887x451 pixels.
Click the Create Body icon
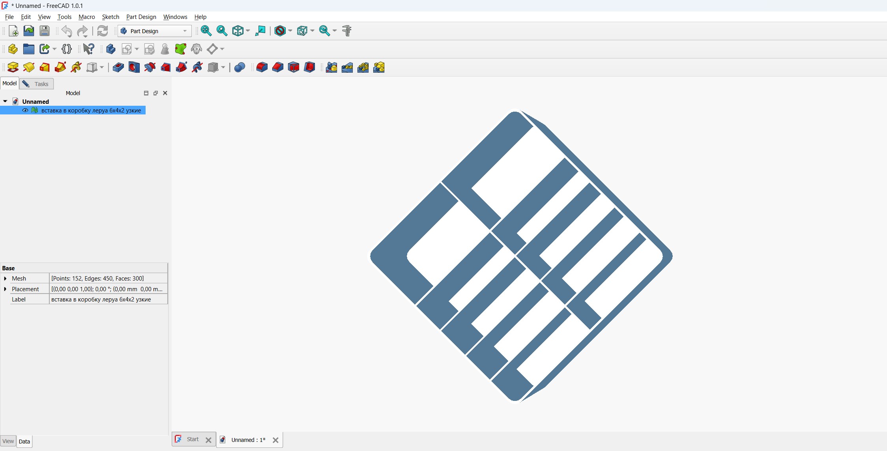(x=111, y=49)
